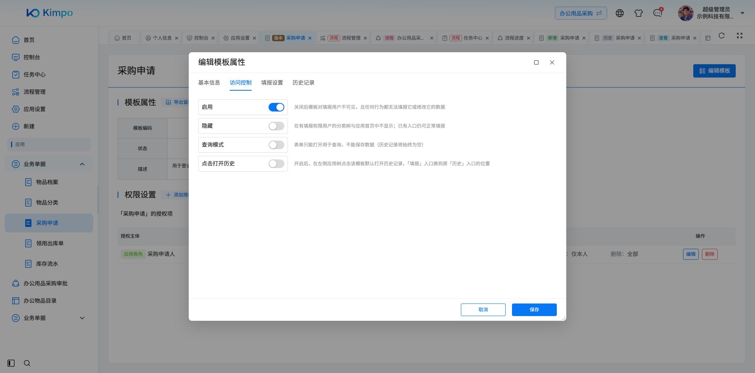Screen dimensions: 755x373
Task: Click the Kimpo logo
Action: coord(50,13)
